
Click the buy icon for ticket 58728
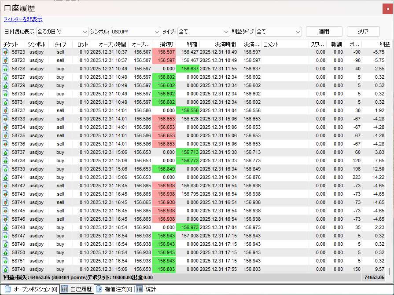(5, 69)
